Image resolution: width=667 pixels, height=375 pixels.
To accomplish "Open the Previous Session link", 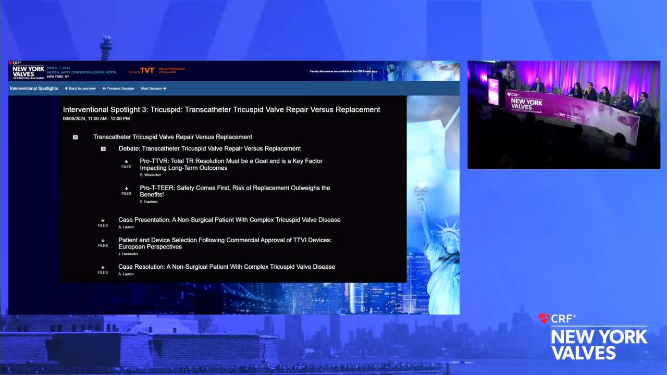I will (x=118, y=89).
